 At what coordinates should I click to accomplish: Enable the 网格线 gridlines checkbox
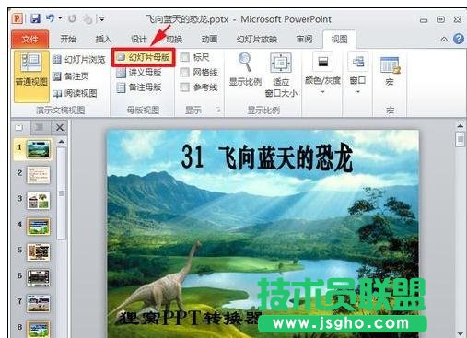click(184, 72)
